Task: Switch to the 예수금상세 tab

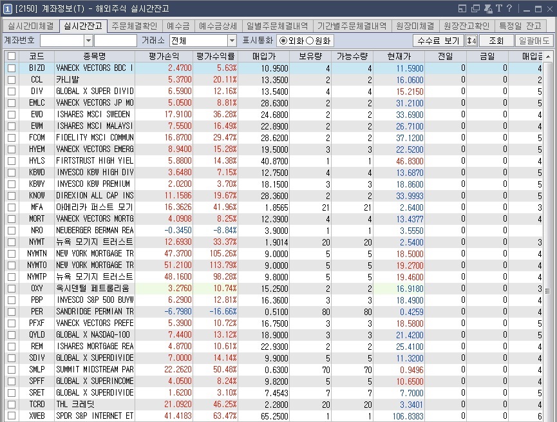Action: pyautogui.click(x=218, y=26)
